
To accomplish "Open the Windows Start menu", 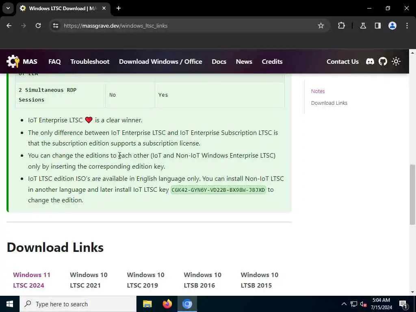I will (10, 304).
